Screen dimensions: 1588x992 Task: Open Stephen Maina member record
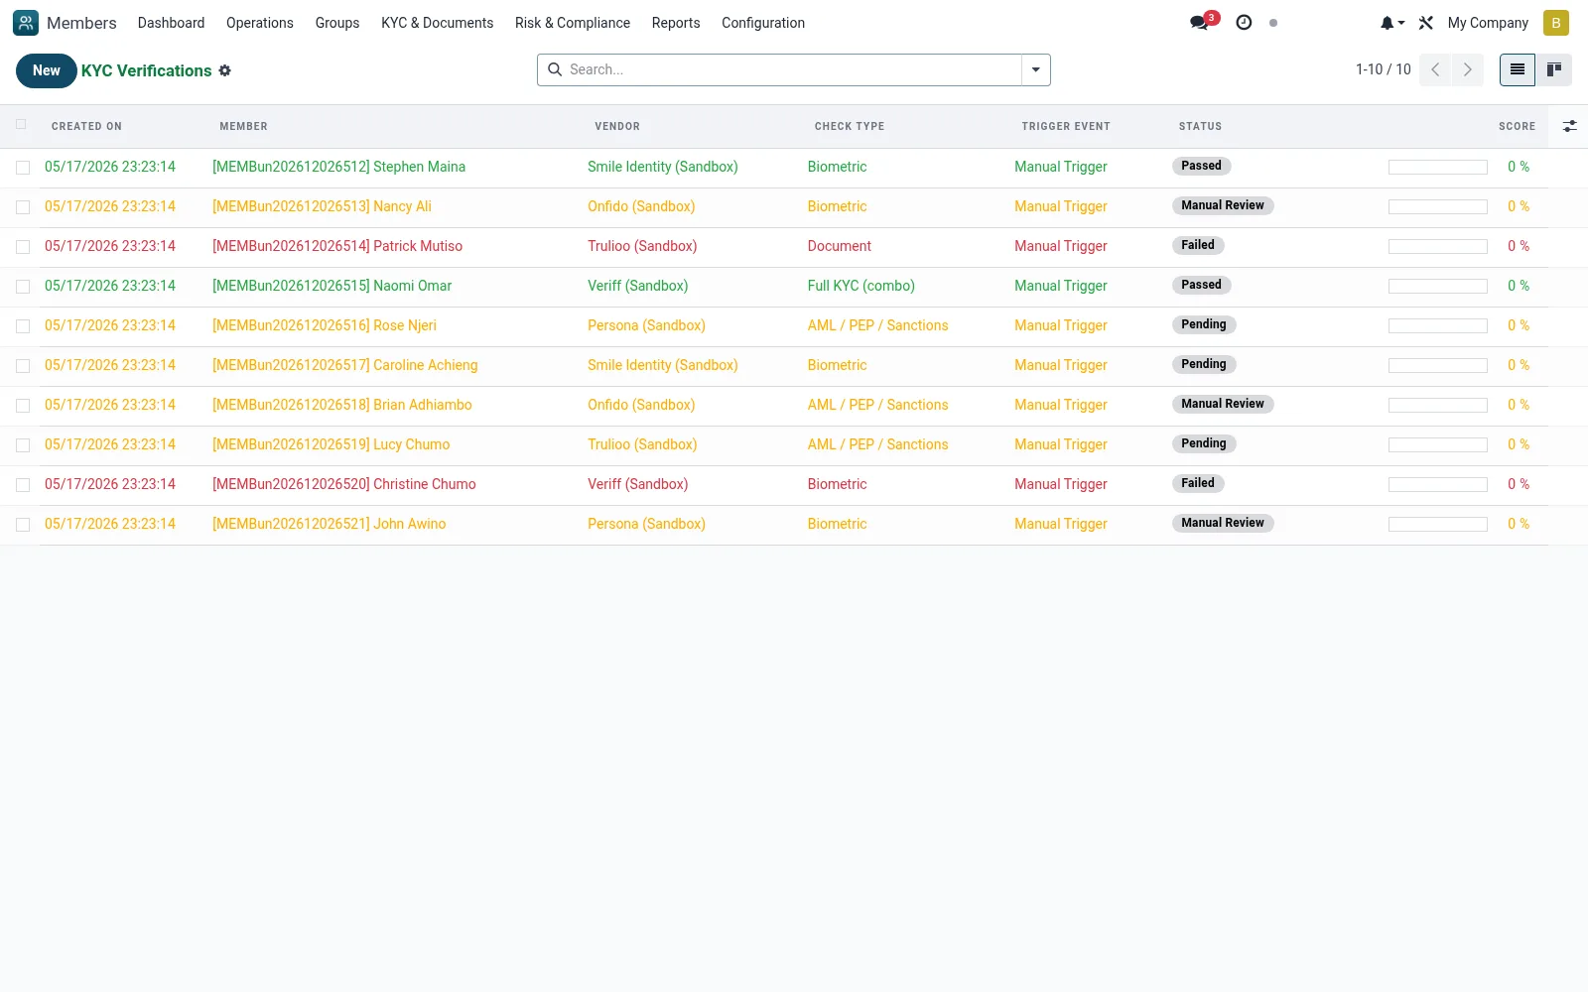pyautogui.click(x=338, y=167)
